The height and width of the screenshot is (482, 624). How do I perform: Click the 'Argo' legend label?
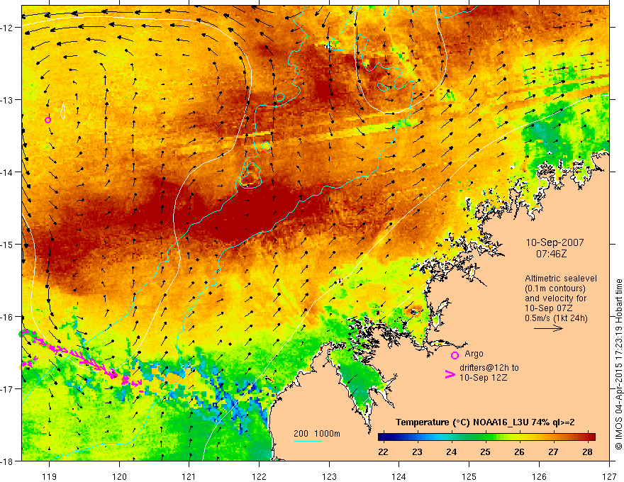(x=474, y=354)
